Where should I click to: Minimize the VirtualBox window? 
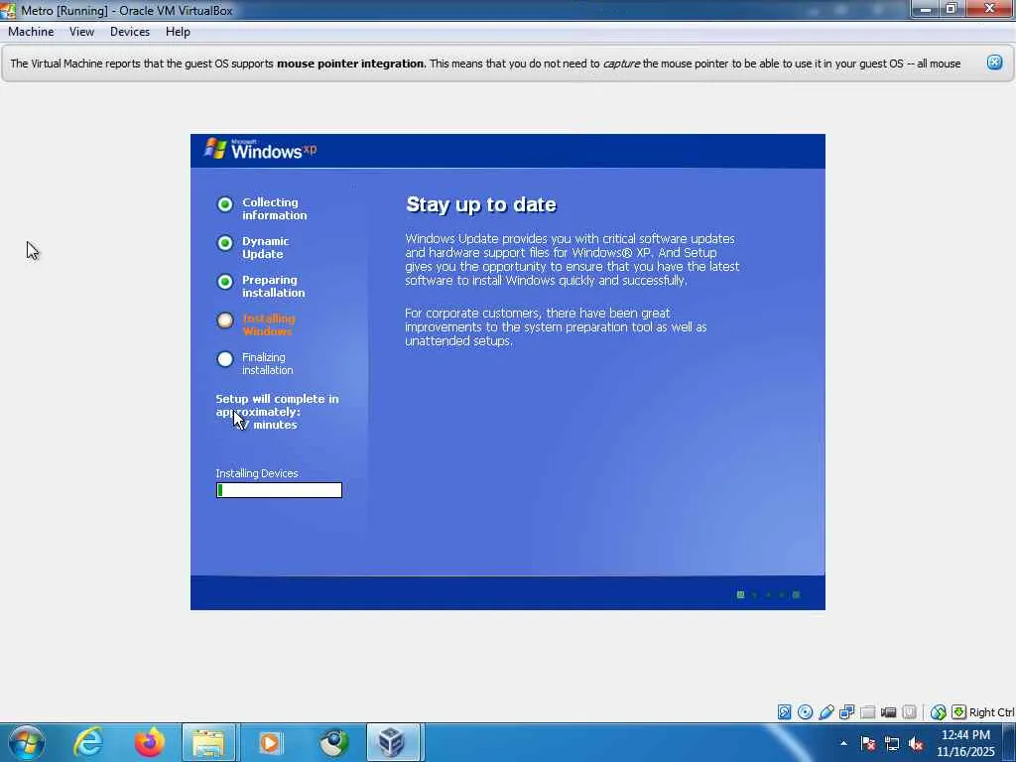pyautogui.click(x=926, y=9)
